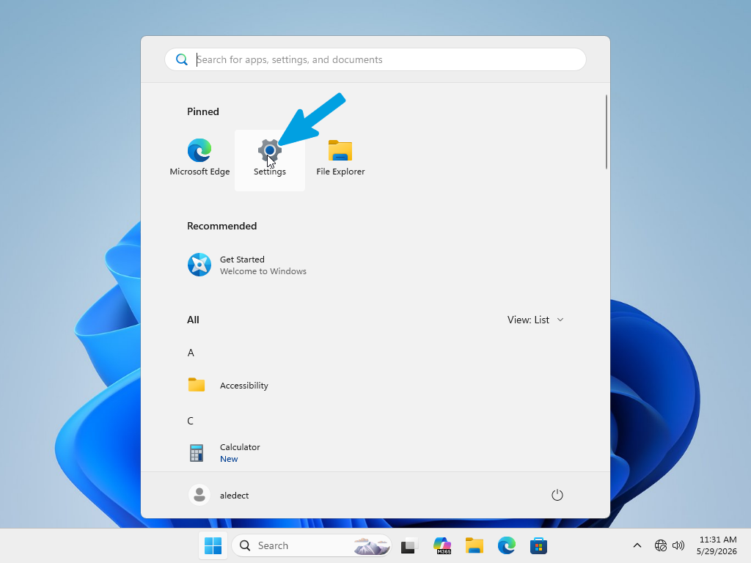
Task: Select the letter C section header
Action: (x=190, y=421)
